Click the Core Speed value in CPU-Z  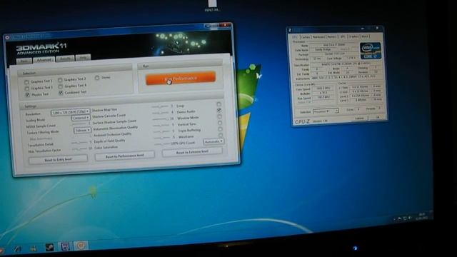point(323,88)
